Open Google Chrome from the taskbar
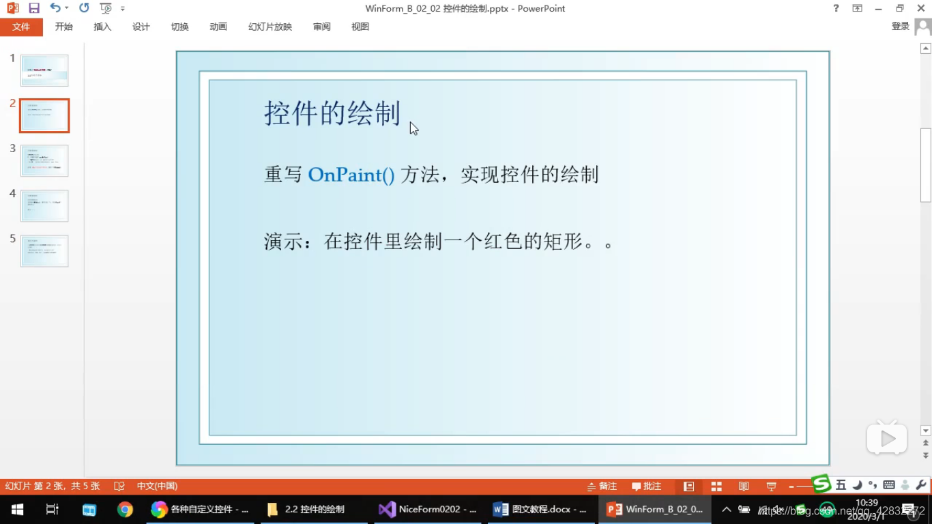Image resolution: width=932 pixels, height=524 pixels. point(125,510)
